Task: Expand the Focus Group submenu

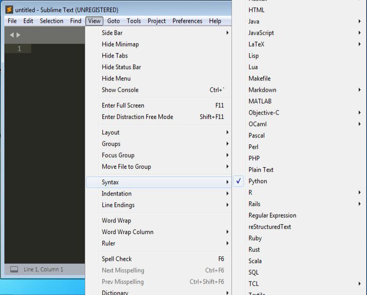Action: pyautogui.click(x=159, y=155)
